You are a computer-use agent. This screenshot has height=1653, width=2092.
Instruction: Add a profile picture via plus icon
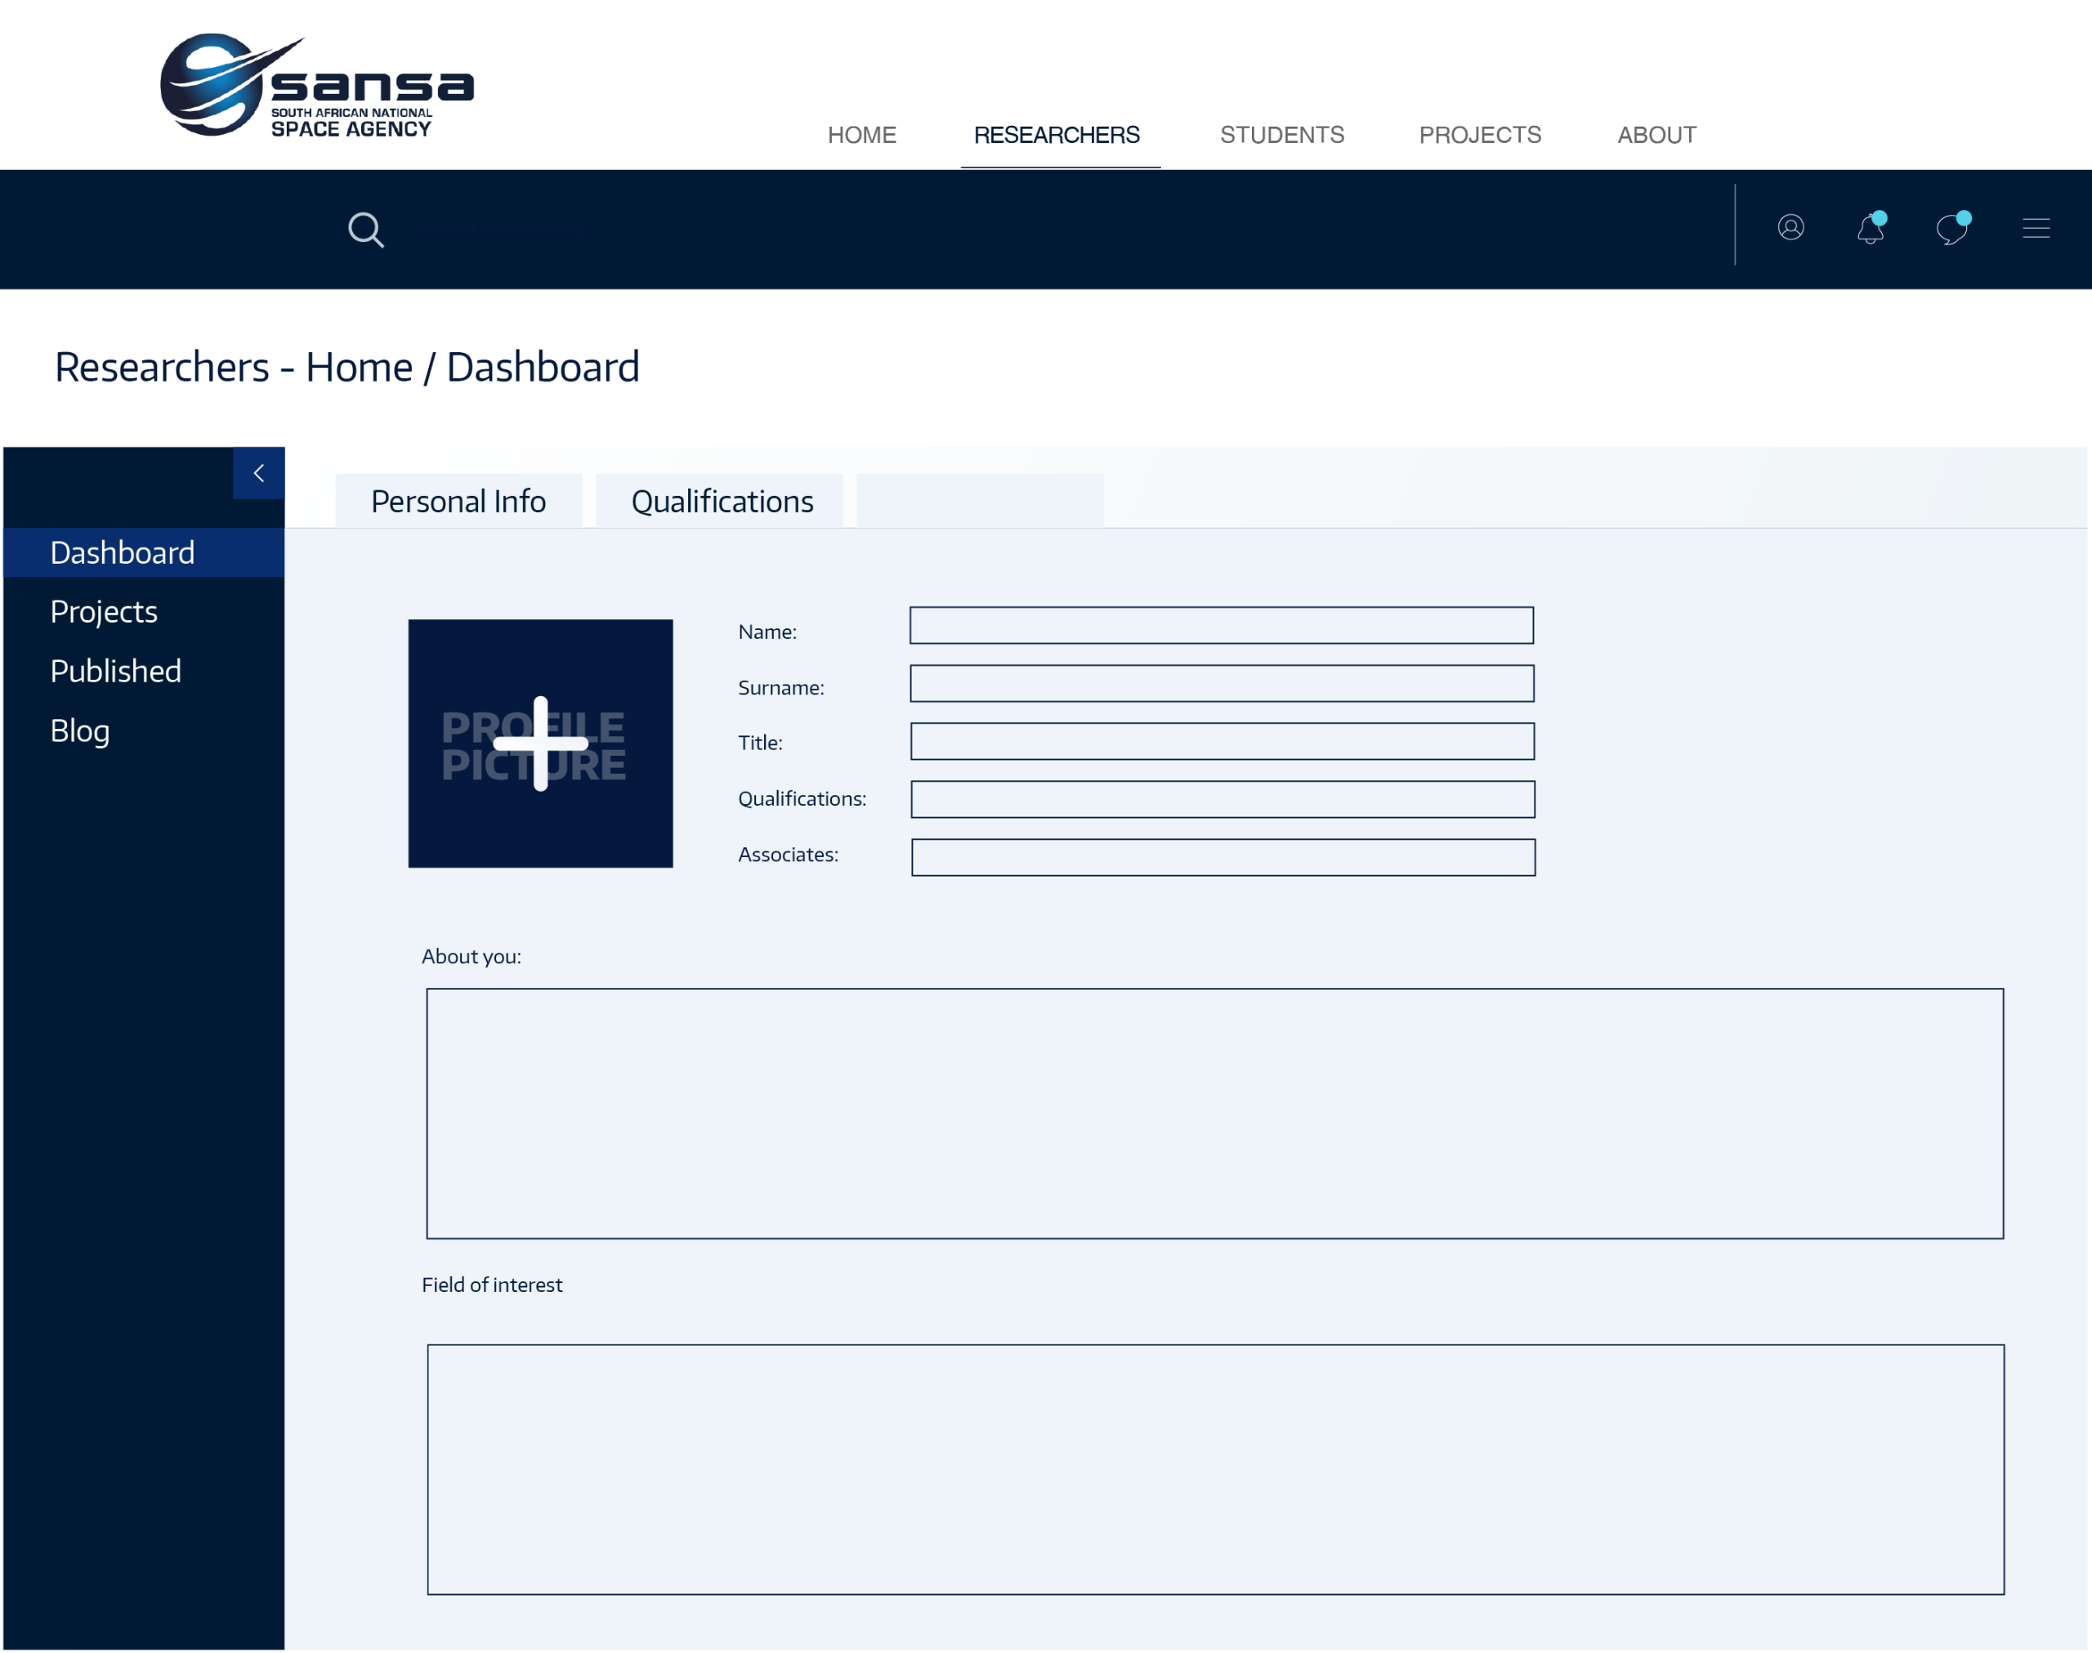pyautogui.click(x=540, y=744)
